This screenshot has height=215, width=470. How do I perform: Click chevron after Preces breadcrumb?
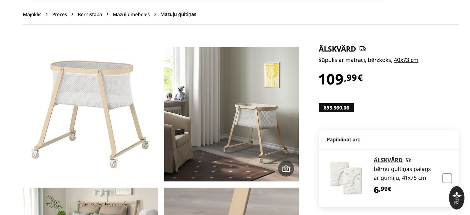[72, 14]
